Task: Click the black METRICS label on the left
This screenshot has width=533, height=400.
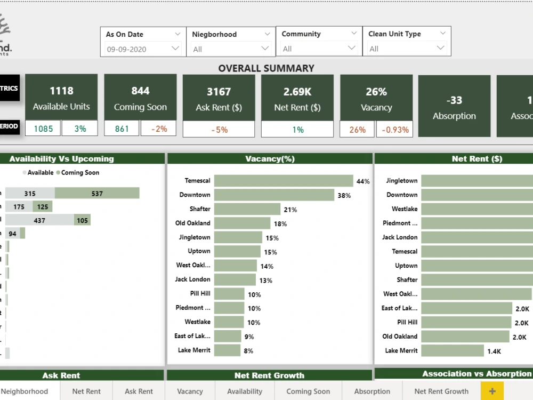Action: tap(10, 88)
